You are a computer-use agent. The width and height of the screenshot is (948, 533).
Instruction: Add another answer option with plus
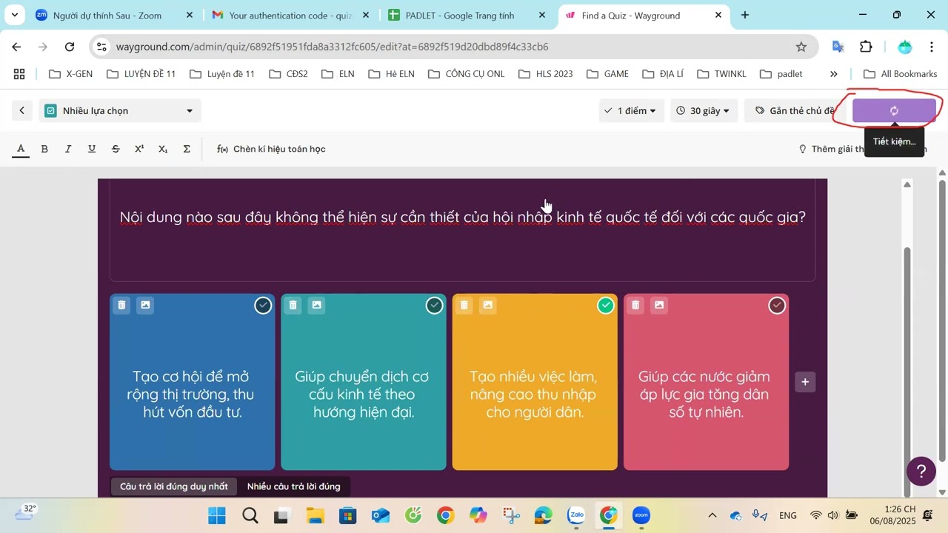click(x=805, y=382)
